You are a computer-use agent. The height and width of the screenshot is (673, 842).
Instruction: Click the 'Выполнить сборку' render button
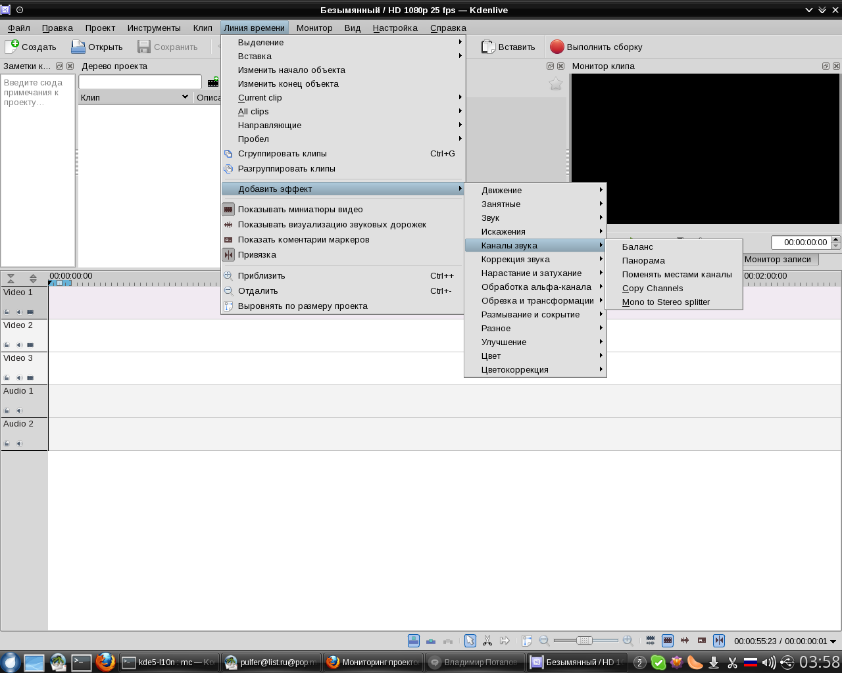(596, 47)
